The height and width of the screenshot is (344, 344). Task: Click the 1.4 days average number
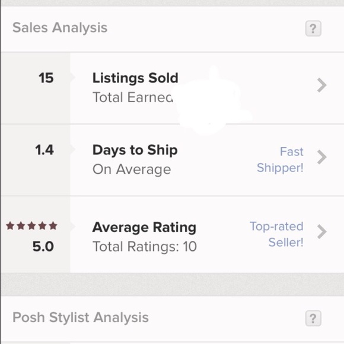point(44,150)
